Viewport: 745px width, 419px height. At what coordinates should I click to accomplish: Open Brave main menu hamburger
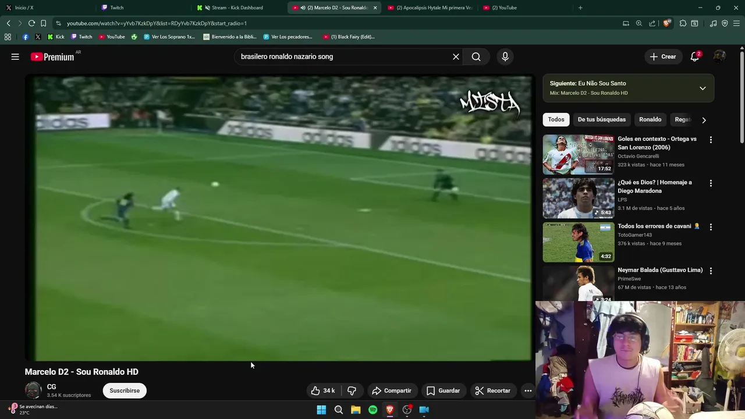pyautogui.click(x=736, y=23)
